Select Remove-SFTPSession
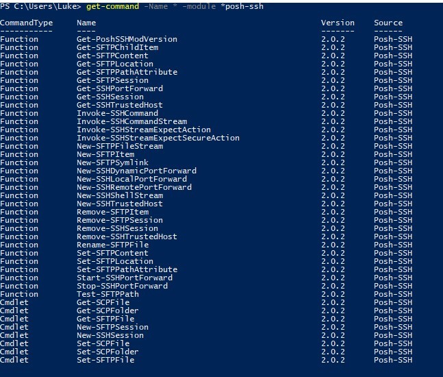The image size is (443, 377). tap(120, 220)
